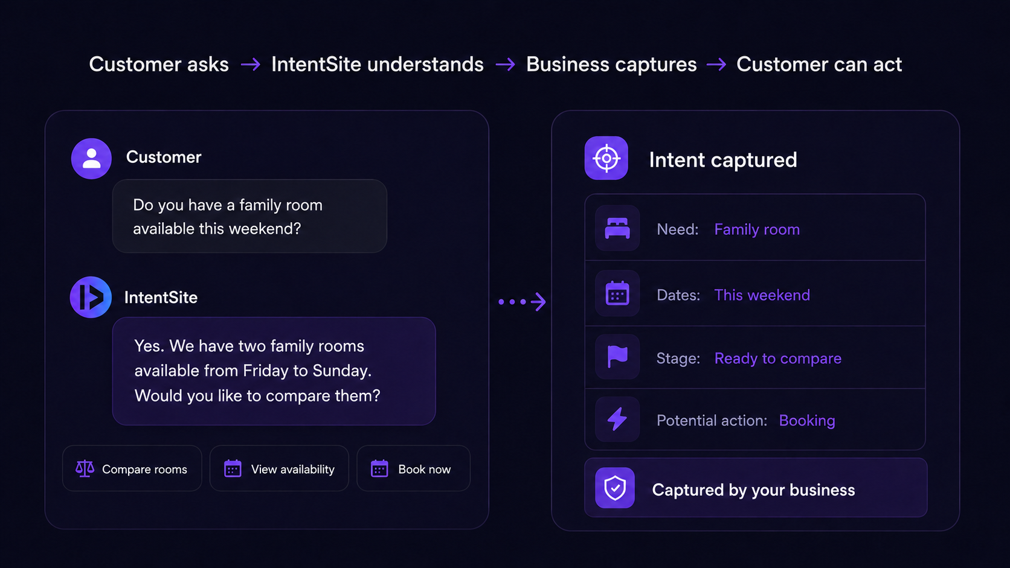Click the calendar icon in Book now
Screen dimensions: 1010x568
(x=379, y=468)
